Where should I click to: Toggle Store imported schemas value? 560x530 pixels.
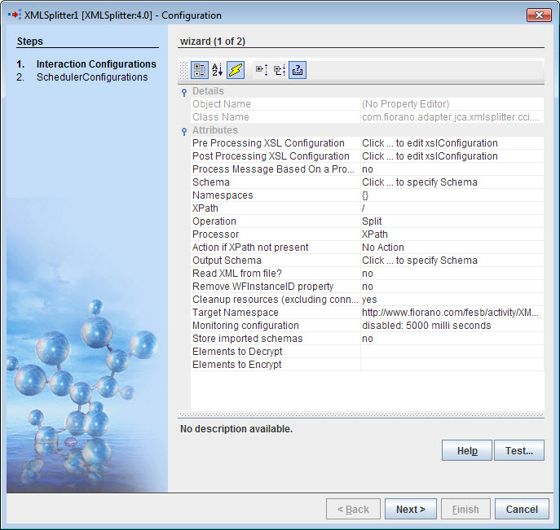coord(452,339)
